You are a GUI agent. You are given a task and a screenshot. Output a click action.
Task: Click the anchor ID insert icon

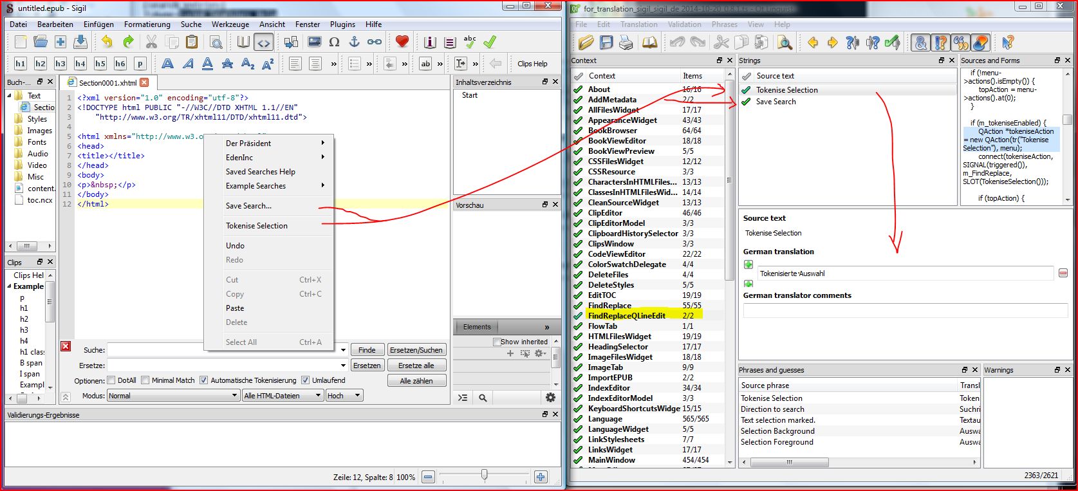point(354,42)
